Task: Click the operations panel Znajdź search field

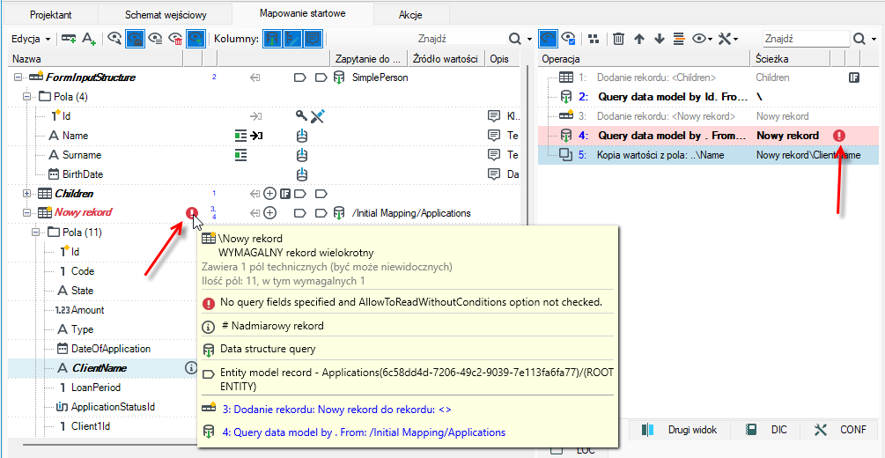Action: point(806,39)
